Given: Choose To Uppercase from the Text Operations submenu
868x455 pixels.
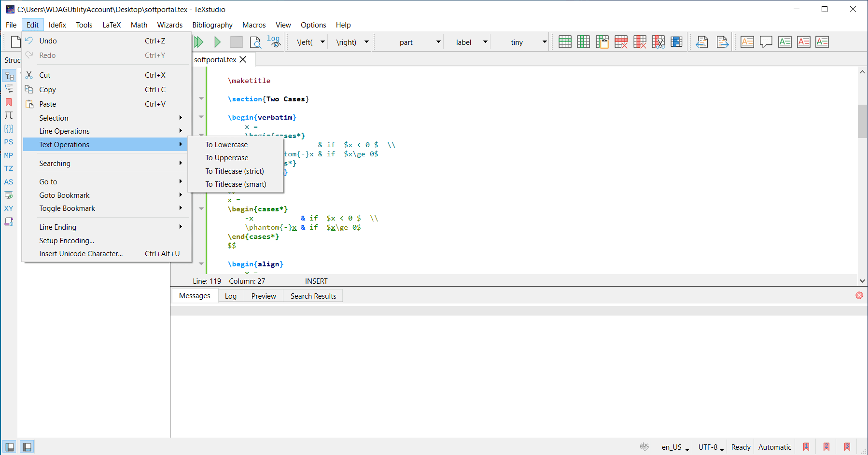Looking at the screenshot, I should coord(226,158).
